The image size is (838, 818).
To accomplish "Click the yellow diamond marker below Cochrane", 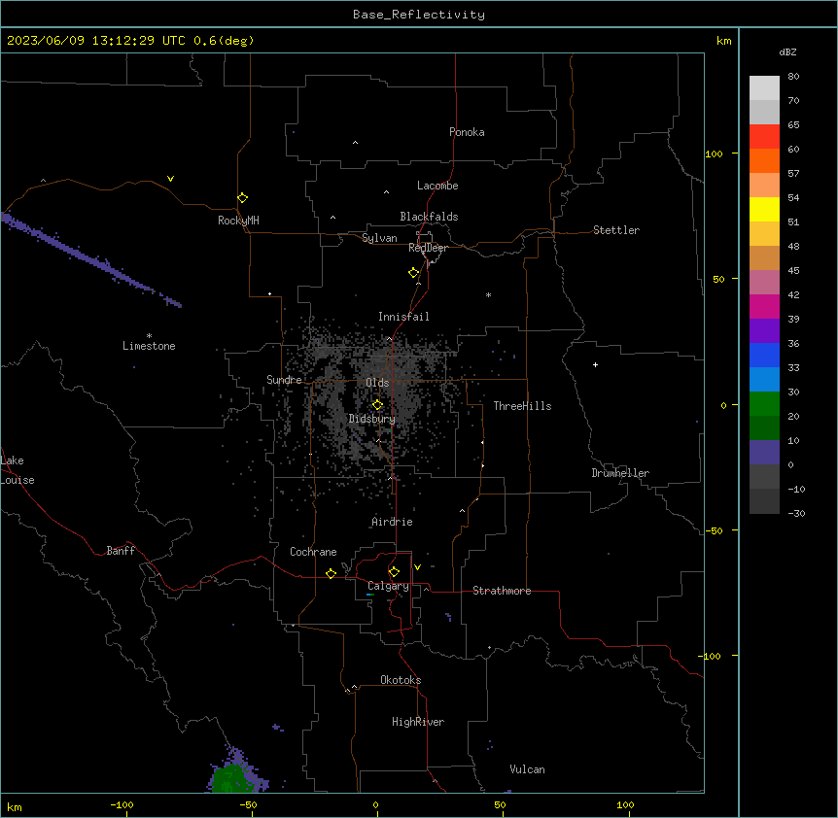I will coord(331,573).
